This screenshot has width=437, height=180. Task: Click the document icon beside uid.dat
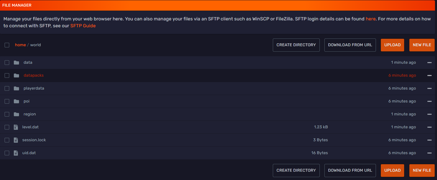pyautogui.click(x=16, y=153)
